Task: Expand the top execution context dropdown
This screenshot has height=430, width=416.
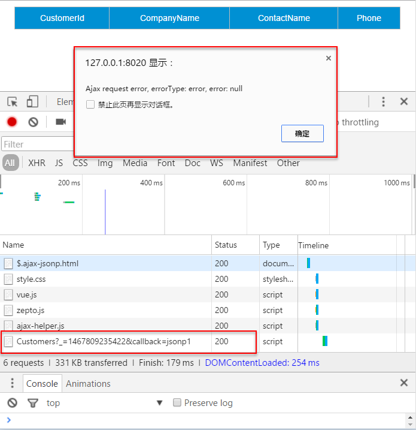Action: point(159,403)
